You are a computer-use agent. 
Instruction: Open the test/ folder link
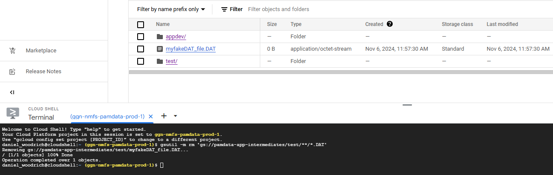click(x=171, y=61)
